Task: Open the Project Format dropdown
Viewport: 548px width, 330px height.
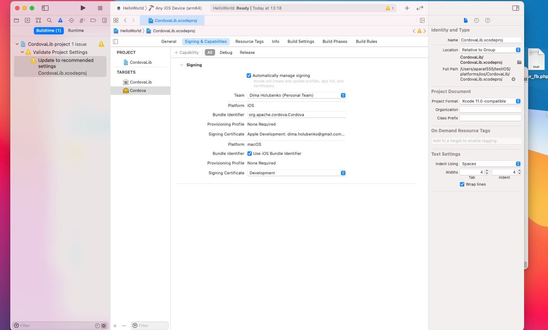Action: (490, 101)
